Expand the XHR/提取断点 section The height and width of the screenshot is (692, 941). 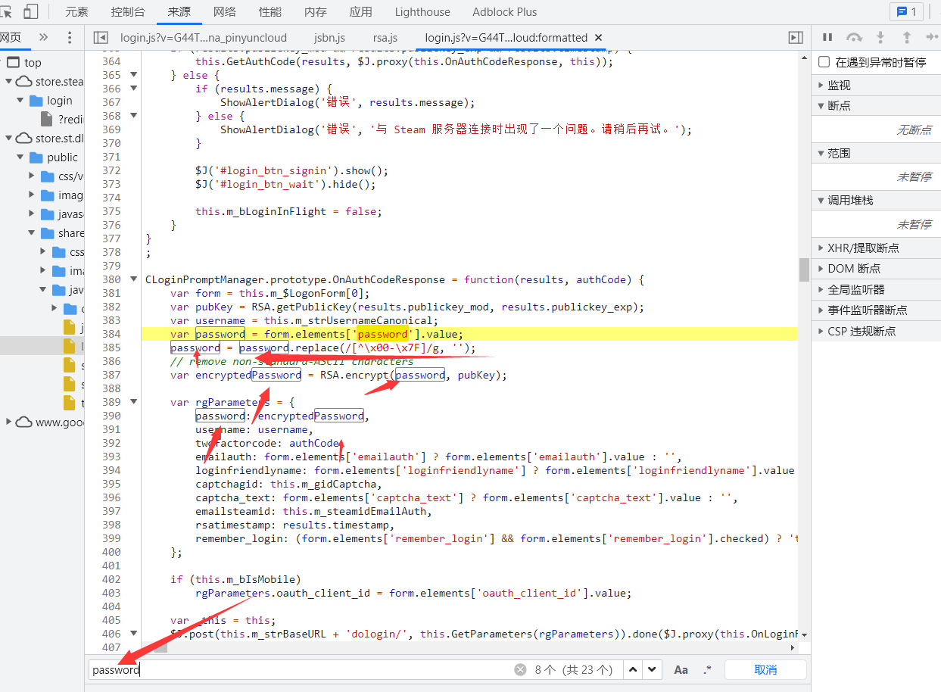pos(863,248)
